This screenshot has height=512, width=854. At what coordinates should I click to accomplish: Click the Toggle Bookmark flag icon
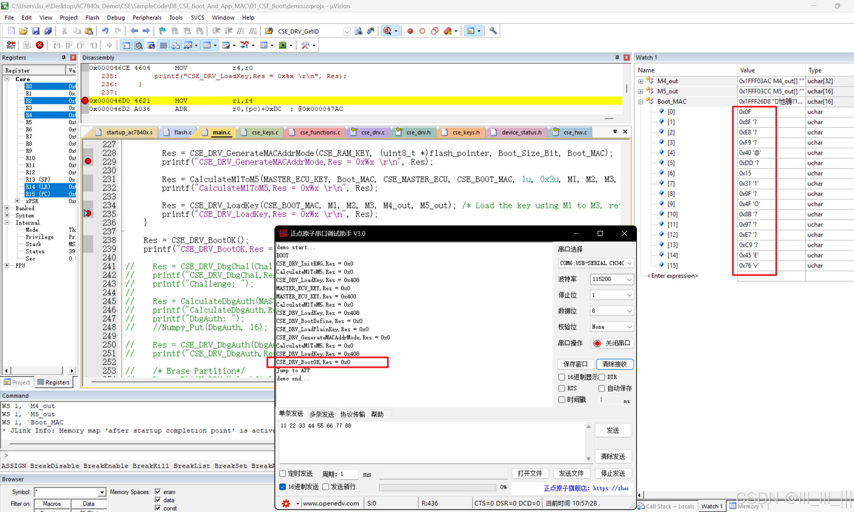(162, 31)
